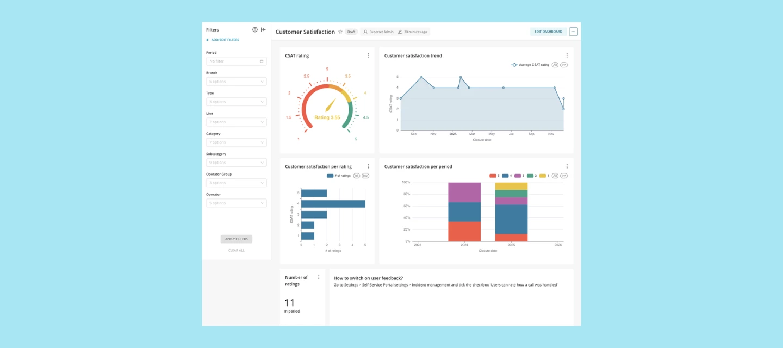Hide the rating 5 series via red legend swatch

(493, 175)
